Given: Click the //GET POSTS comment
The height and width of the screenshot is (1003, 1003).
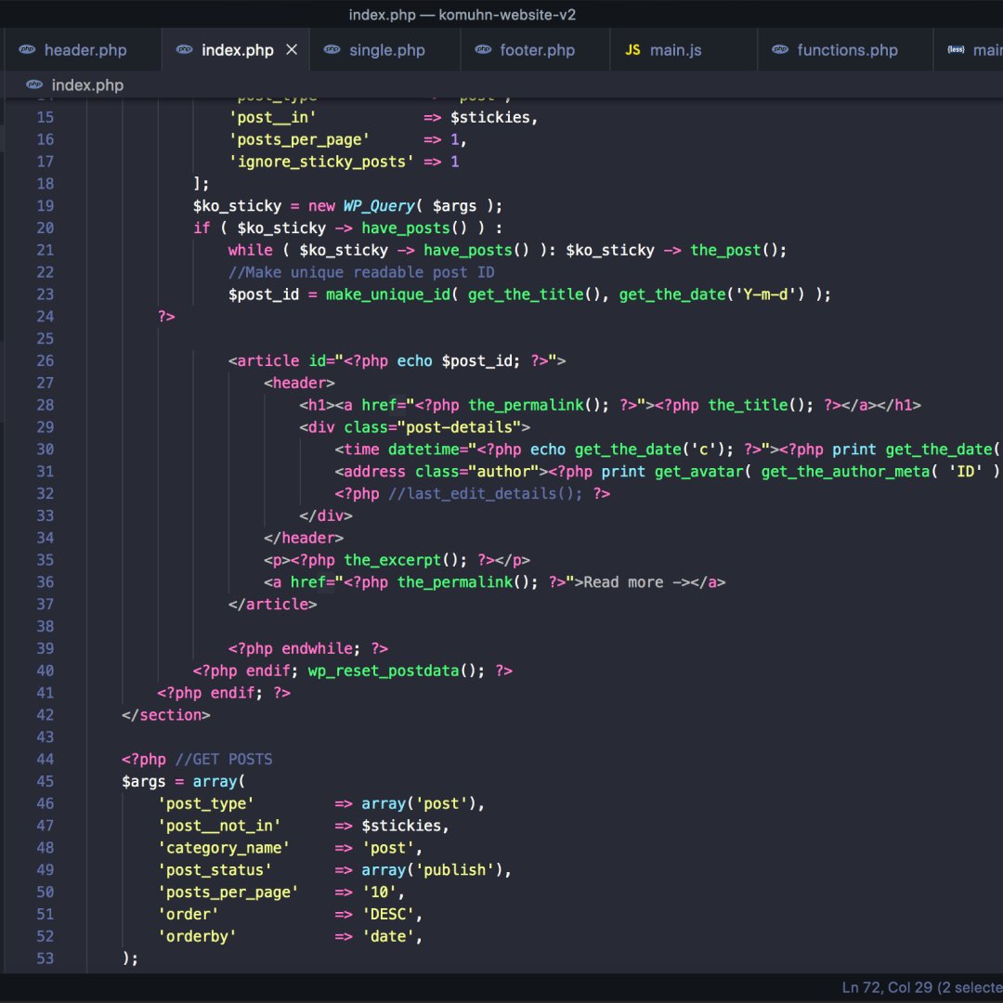Looking at the screenshot, I should pyautogui.click(x=224, y=760).
